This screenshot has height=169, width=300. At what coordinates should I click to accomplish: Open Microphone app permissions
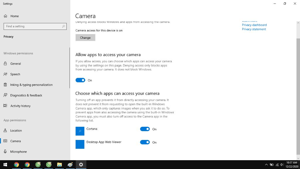click(x=18, y=152)
